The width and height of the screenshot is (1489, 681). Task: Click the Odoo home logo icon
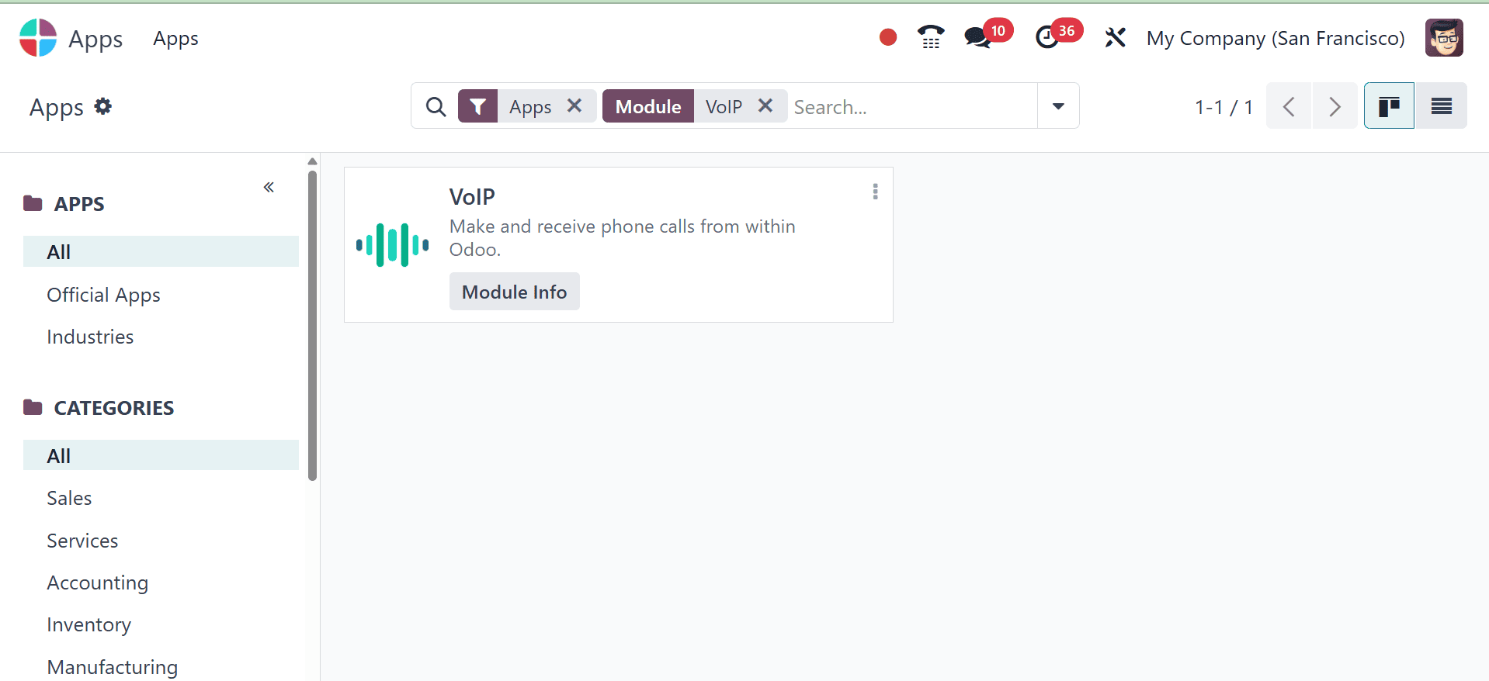[38, 38]
